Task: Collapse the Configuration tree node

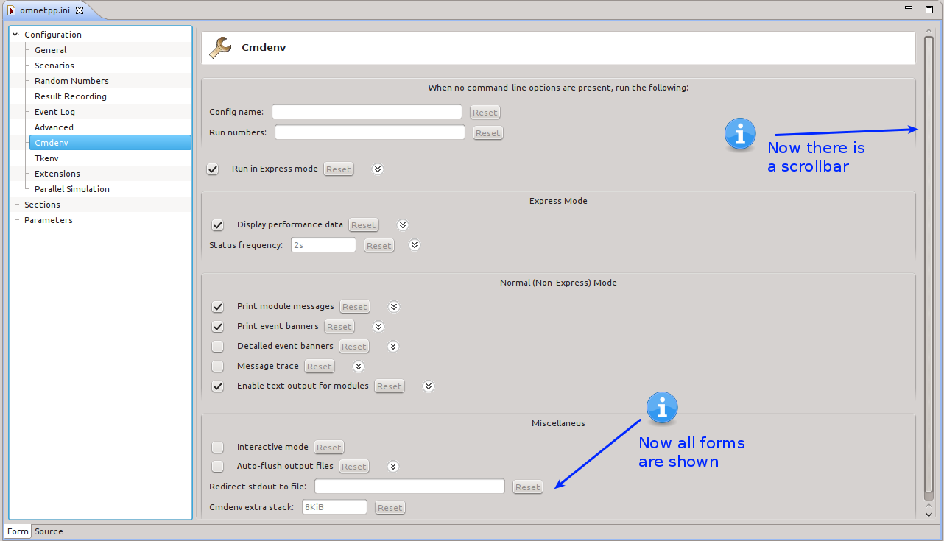Action: pos(14,34)
